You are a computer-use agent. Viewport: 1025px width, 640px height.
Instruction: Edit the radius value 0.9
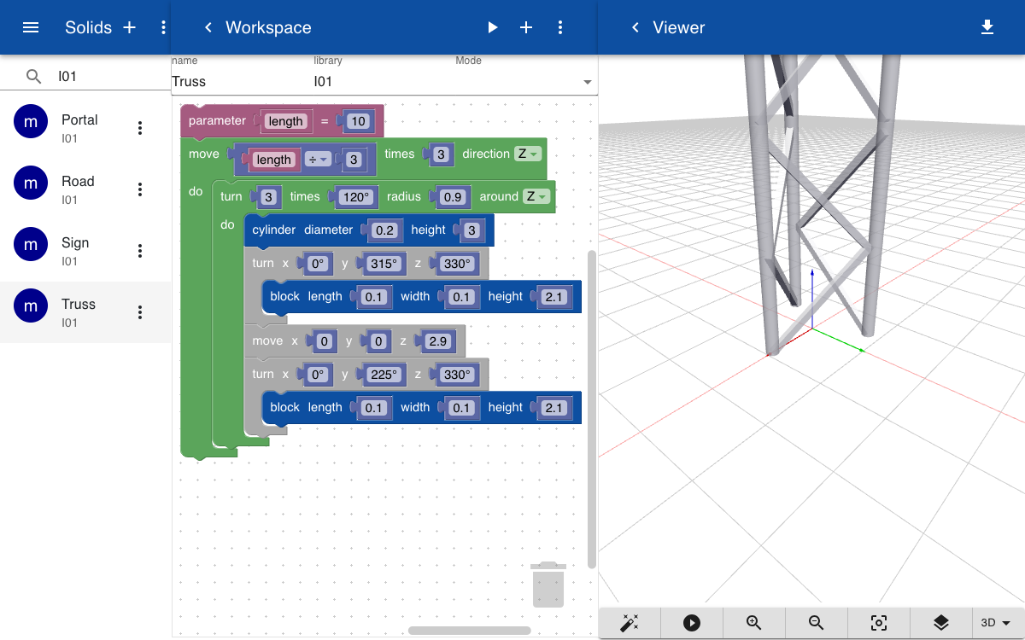point(453,197)
